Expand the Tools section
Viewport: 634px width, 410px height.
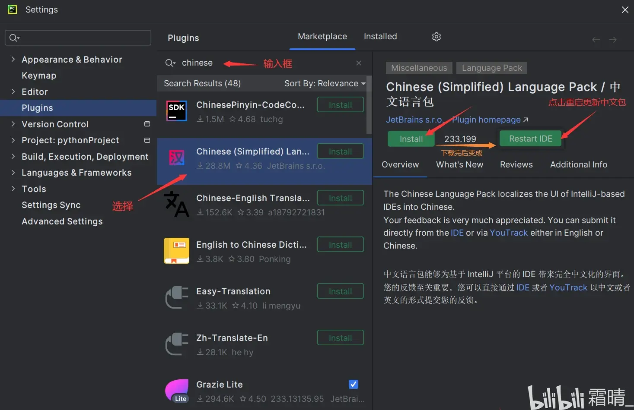13,189
